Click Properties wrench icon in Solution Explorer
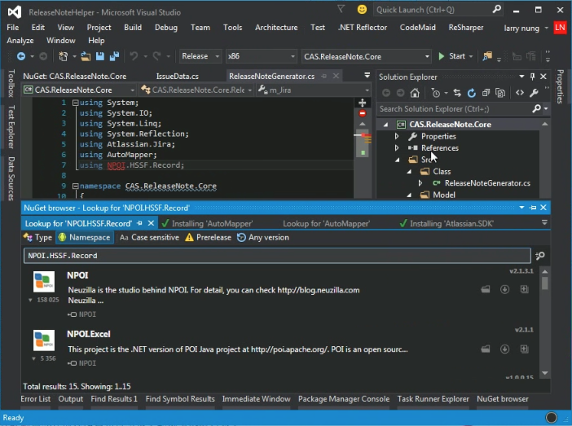572x426 pixels. click(x=534, y=93)
